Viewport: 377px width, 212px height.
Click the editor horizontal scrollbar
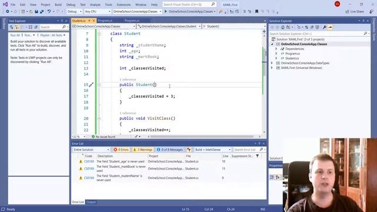tap(202, 137)
